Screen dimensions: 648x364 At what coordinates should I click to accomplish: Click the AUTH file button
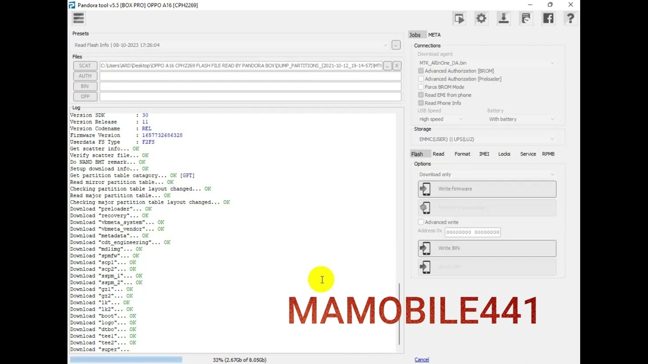point(85,76)
